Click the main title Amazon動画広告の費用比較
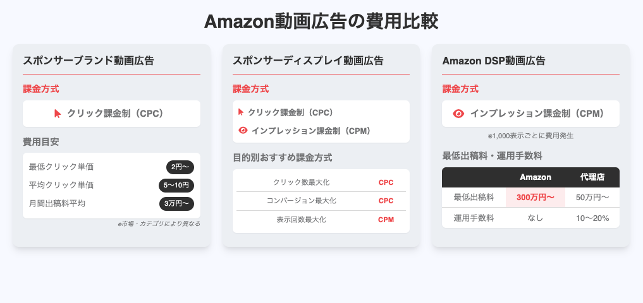The height and width of the screenshot is (303, 643). click(x=321, y=21)
